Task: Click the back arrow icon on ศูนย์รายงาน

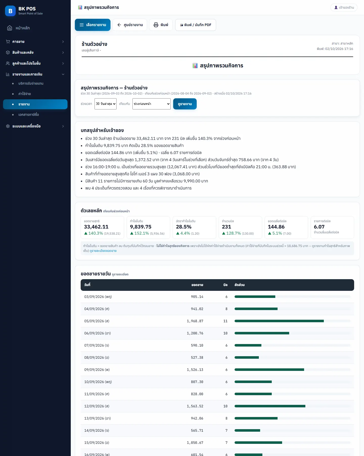Action: point(119,25)
